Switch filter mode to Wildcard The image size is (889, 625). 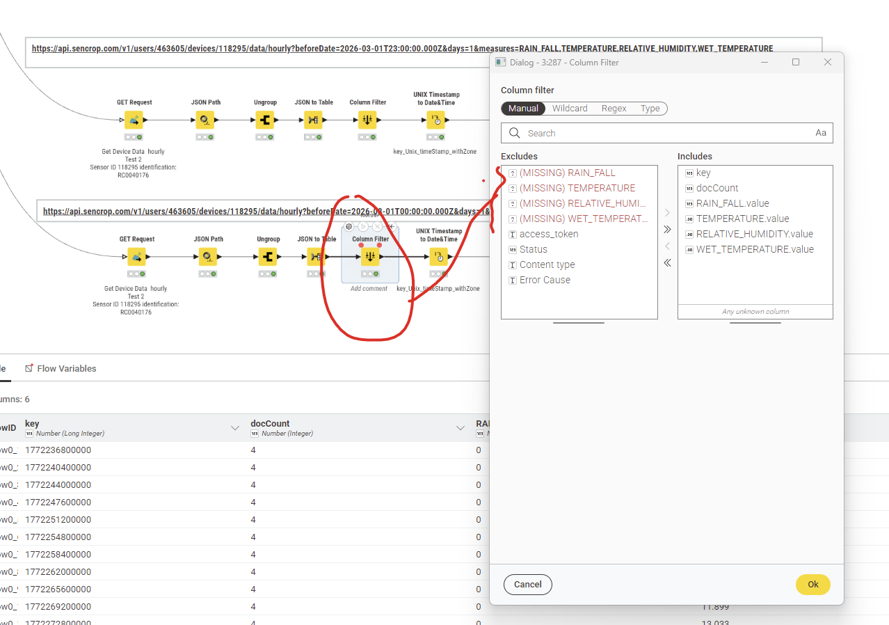570,109
